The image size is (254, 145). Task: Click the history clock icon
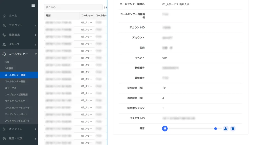[4, 139]
